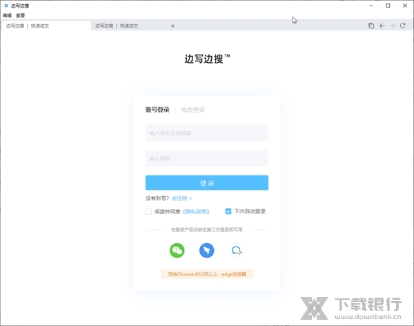This screenshot has height=326, width=414.
Task: Close the second 边写边搜 tab
Action: point(172,26)
